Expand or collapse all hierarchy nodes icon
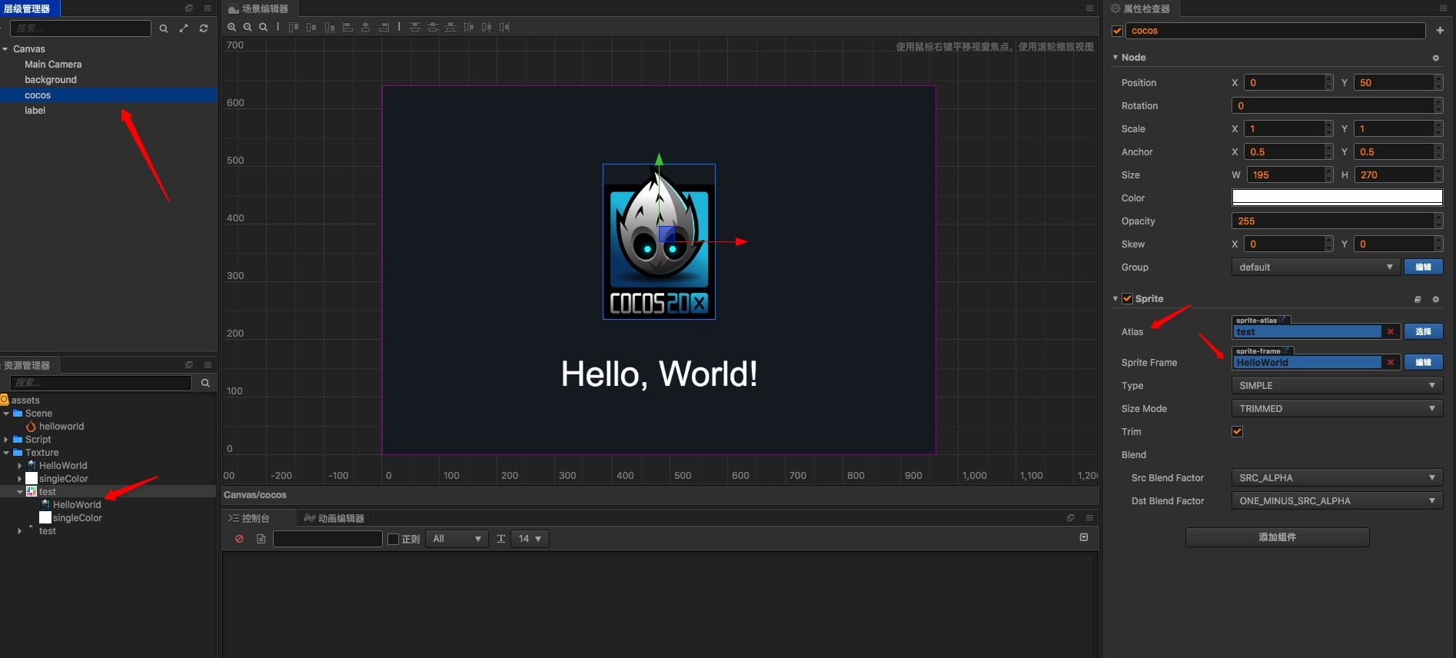1456x658 pixels. point(184,28)
